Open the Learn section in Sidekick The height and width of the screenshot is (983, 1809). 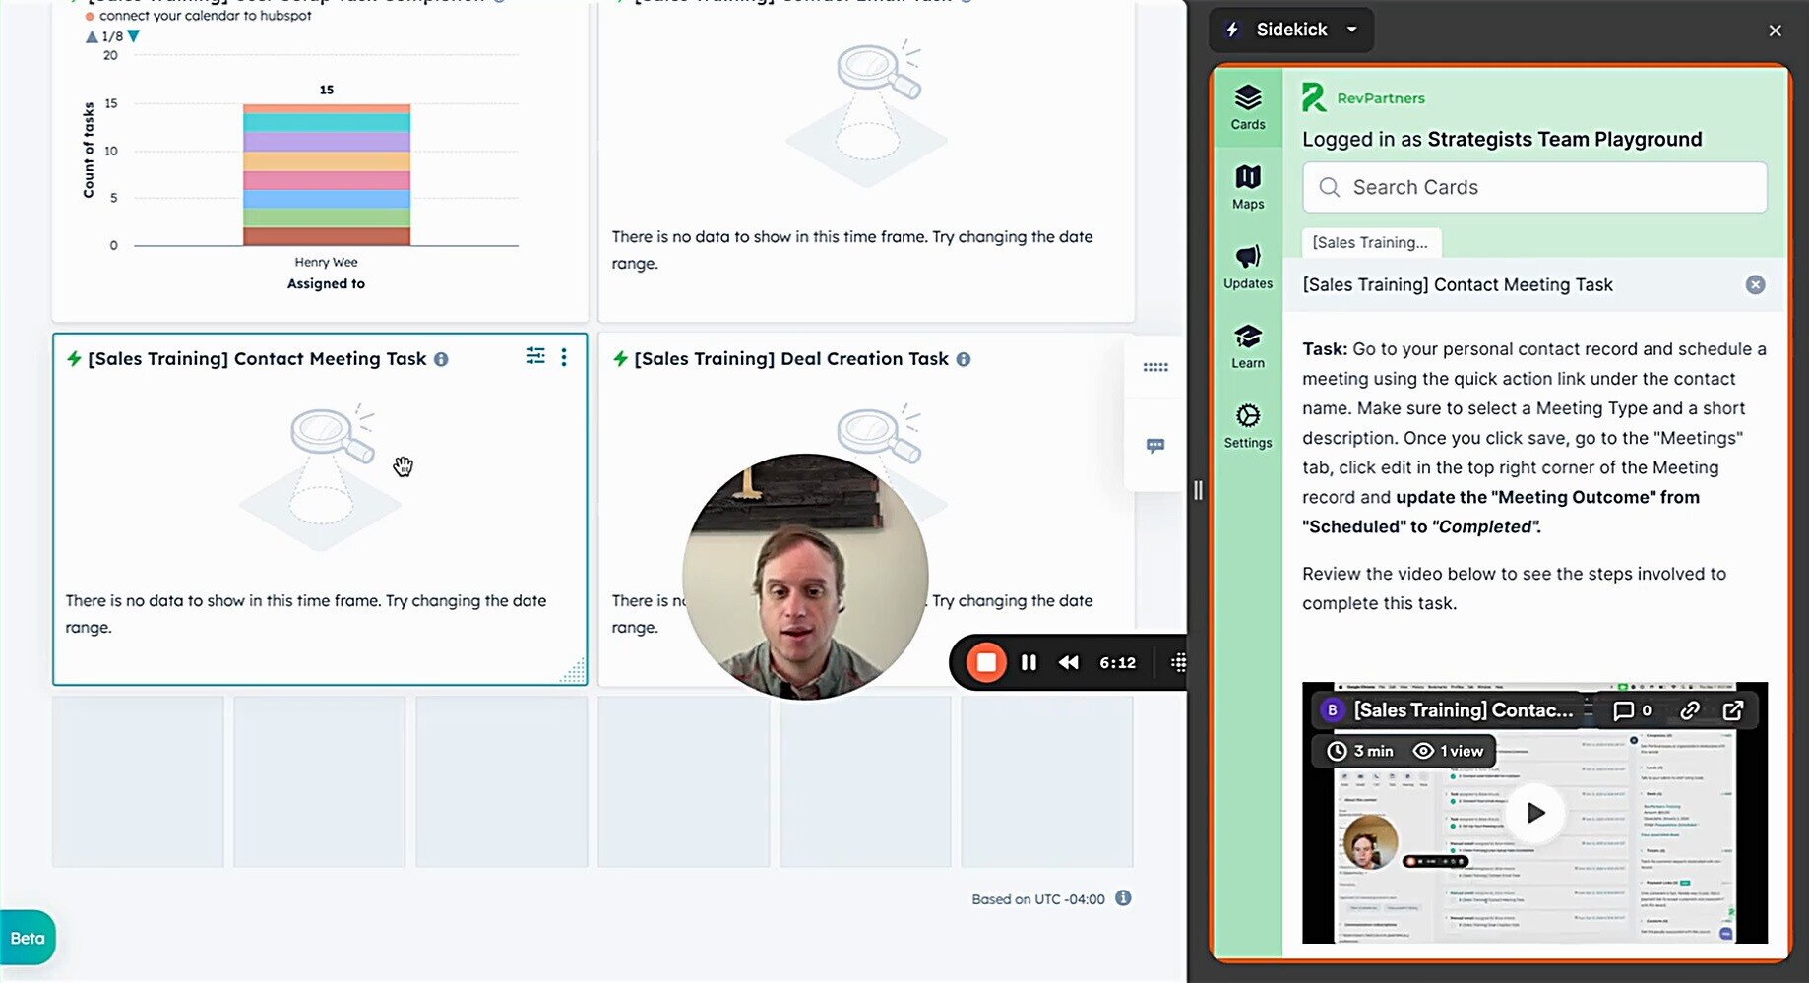[x=1247, y=346]
